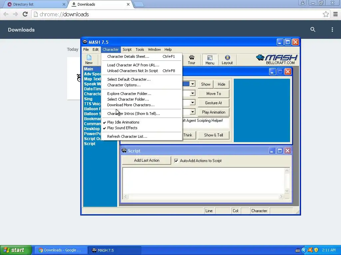
Task: Click the Hide button
Action: (221, 84)
